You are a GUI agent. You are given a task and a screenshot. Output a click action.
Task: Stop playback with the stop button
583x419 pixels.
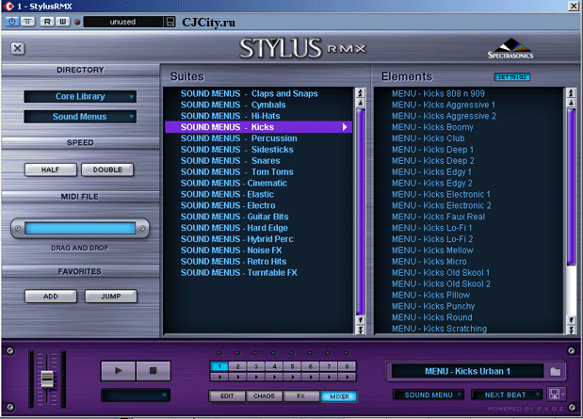pyautogui.click(x=153, y=371)
